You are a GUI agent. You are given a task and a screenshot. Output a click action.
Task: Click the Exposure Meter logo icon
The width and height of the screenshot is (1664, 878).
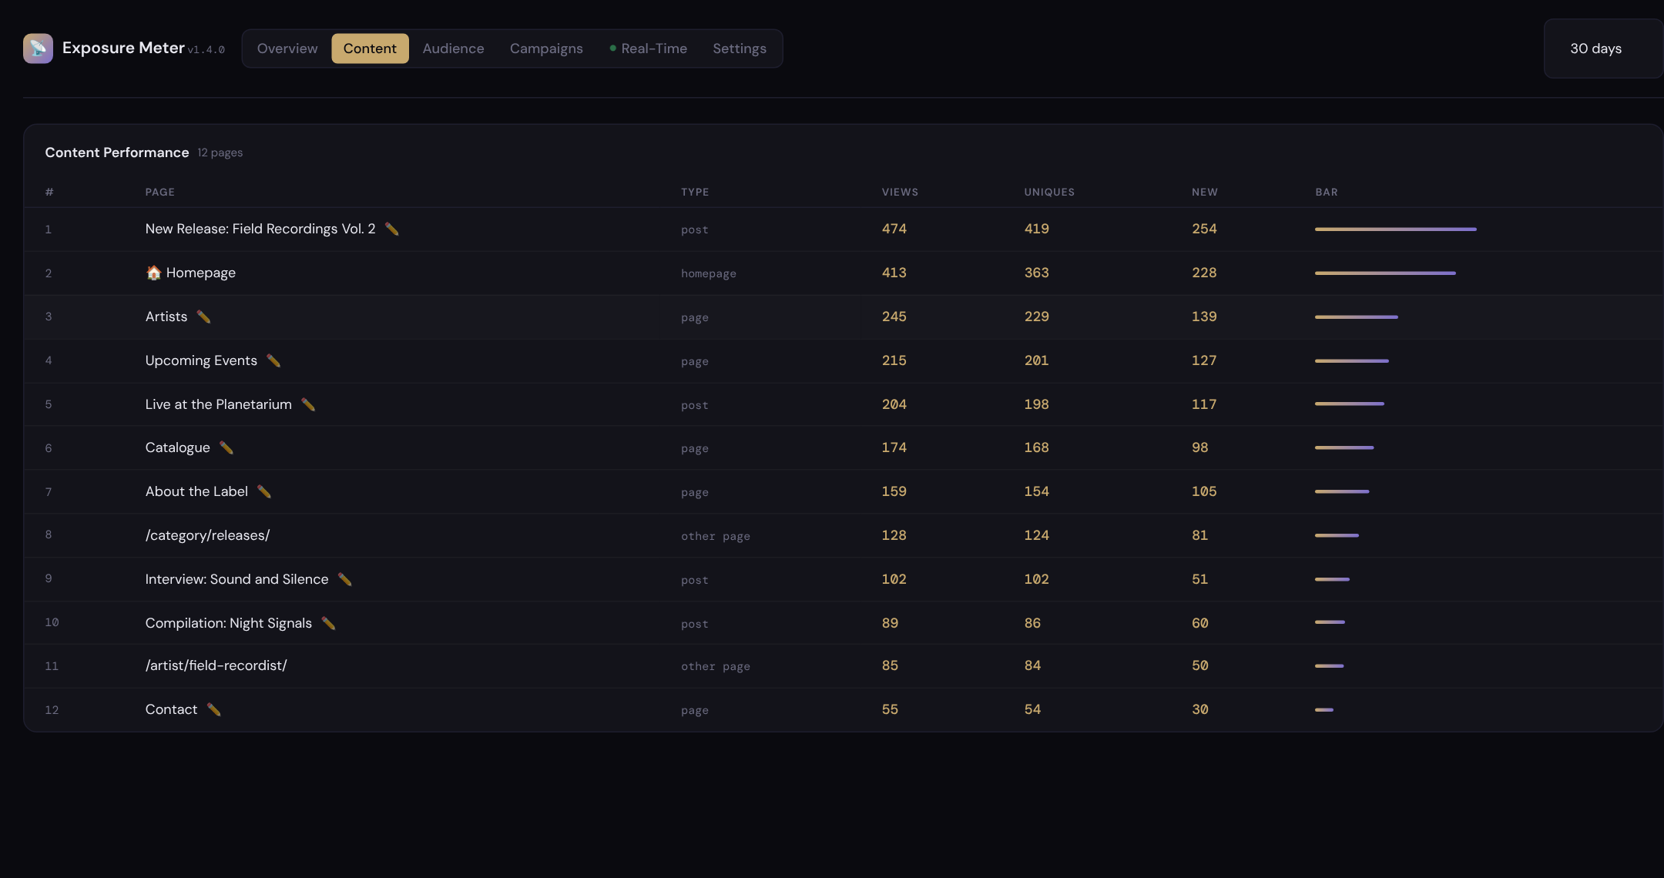(x=38, y=49)
